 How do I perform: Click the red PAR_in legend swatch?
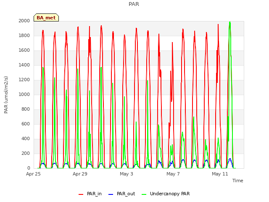click(81, 194)
